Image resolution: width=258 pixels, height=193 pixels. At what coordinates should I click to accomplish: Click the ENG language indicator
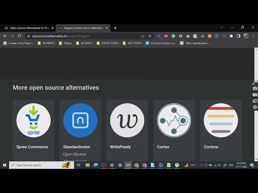point(231,165)
